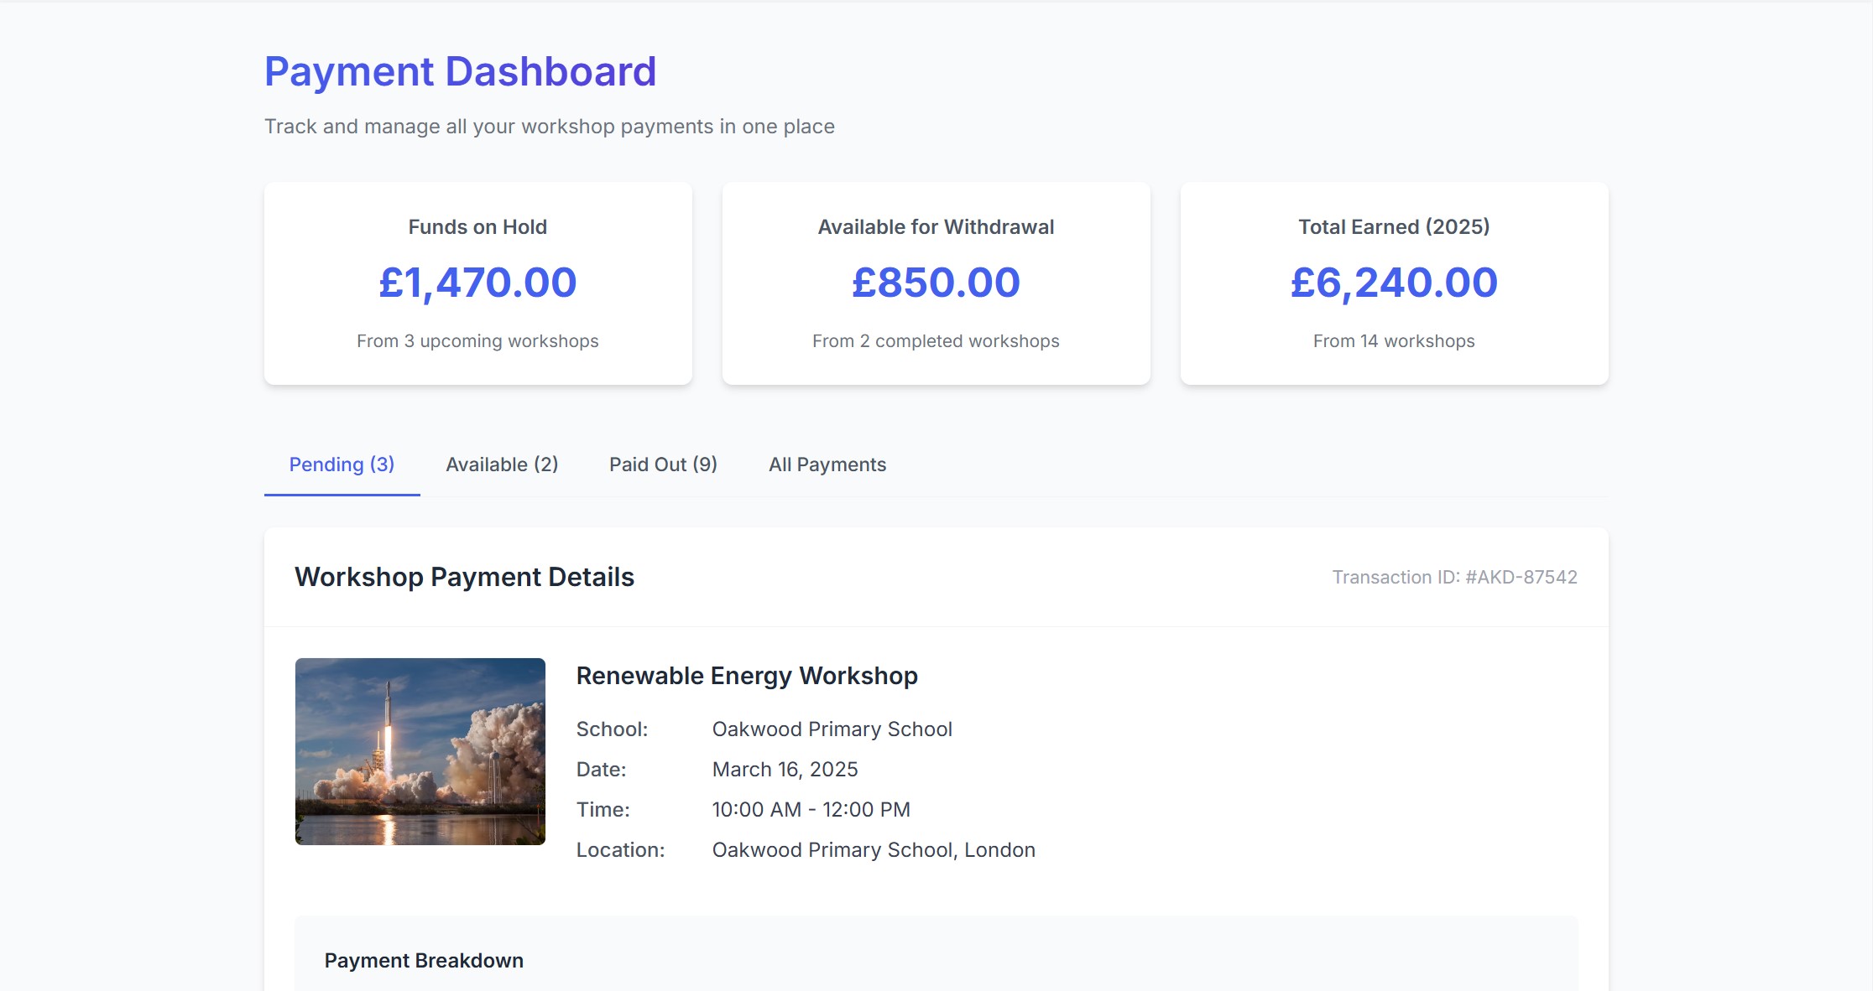Viewport: 1873px width, 991px height.
Task: Click the Renewable Energy Workshop title
Action: (x=747, y=676)
